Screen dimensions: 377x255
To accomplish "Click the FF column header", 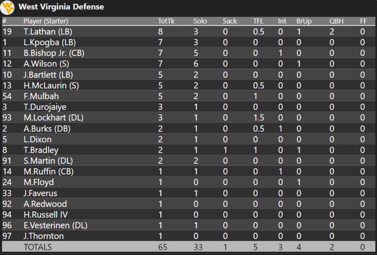I will (x=363, y=21).
